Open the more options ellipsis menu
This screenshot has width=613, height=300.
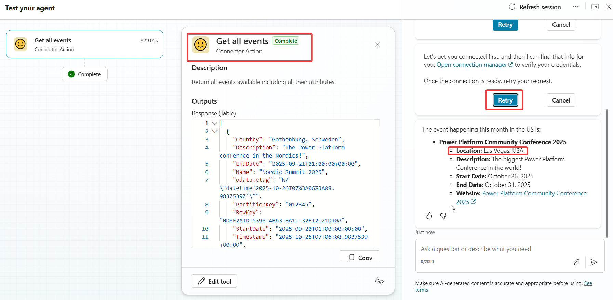click(576, 7)
